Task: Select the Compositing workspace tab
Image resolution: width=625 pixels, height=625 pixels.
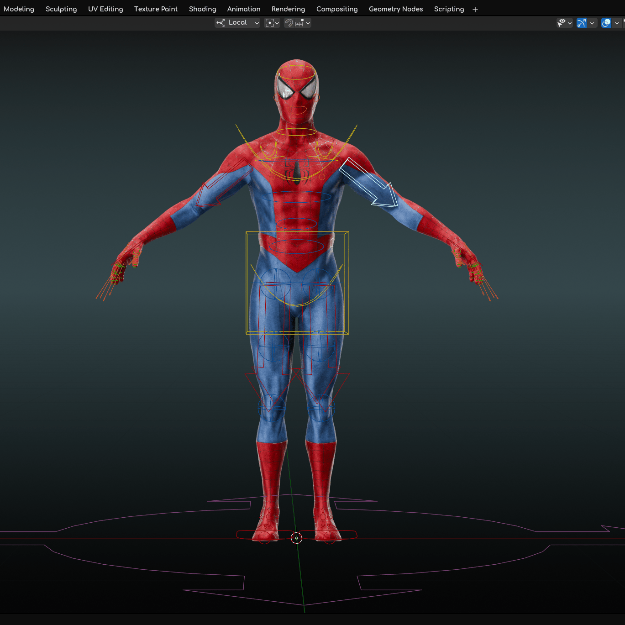Action: pyautogui.click(x=337, y=9)
